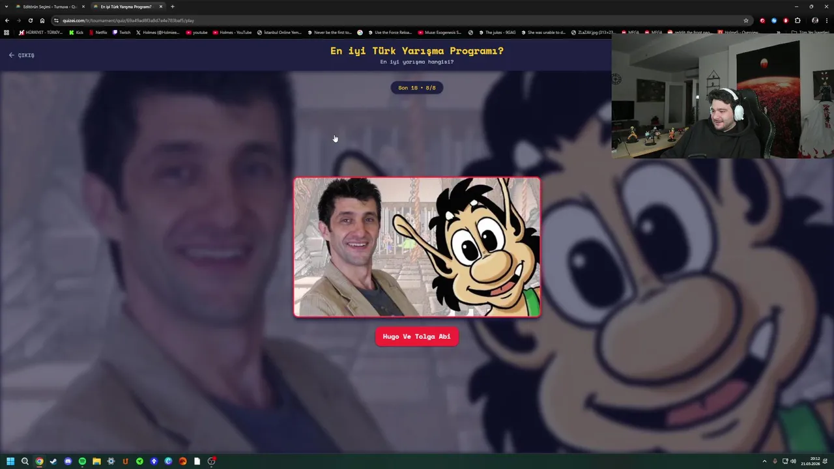Open the Muse: Exogenesis S... bookmark

tap(440, 32)
